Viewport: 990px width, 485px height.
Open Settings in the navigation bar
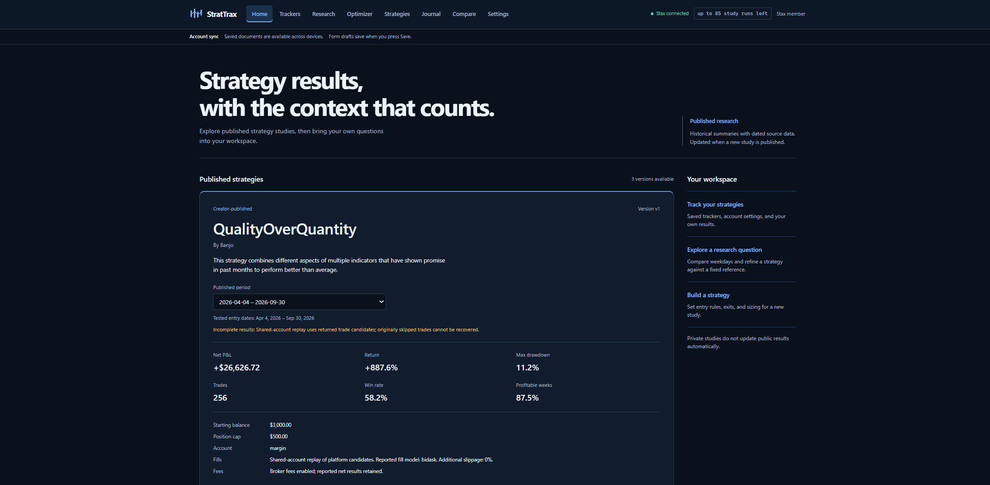coord(498,14)
